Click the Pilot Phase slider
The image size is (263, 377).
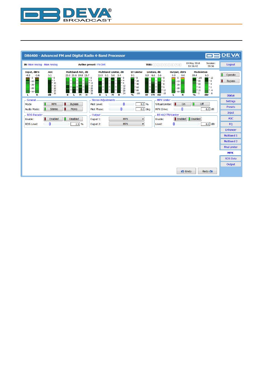click(122, 109)
